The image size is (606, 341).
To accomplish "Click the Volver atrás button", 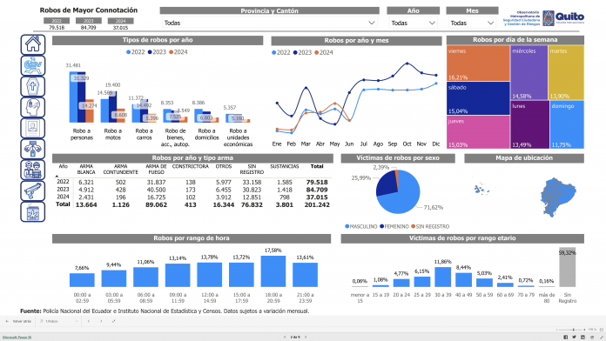I will tap(19, 321).
